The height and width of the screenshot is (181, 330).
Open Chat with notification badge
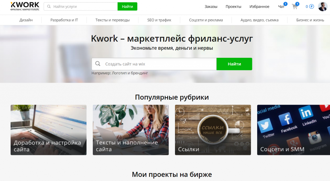pyautogui.click(x=281, y=6)
